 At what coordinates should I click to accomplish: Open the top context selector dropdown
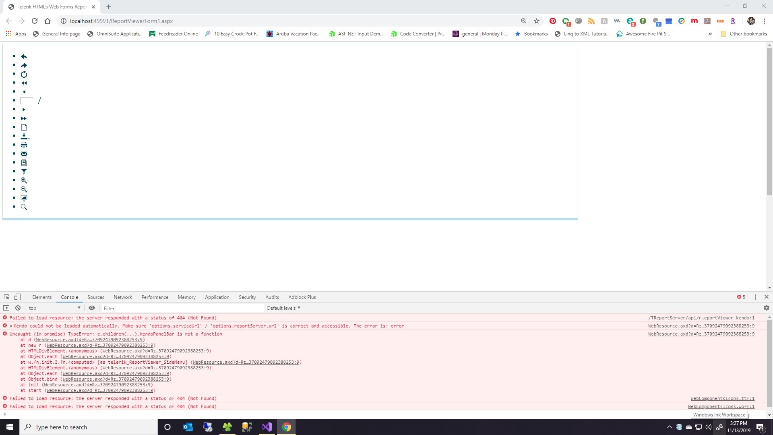tap(54, 308)
